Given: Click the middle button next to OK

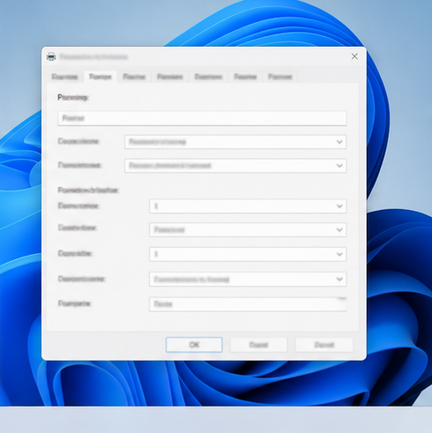Looking at the screenshot, I should coord(258,345).
